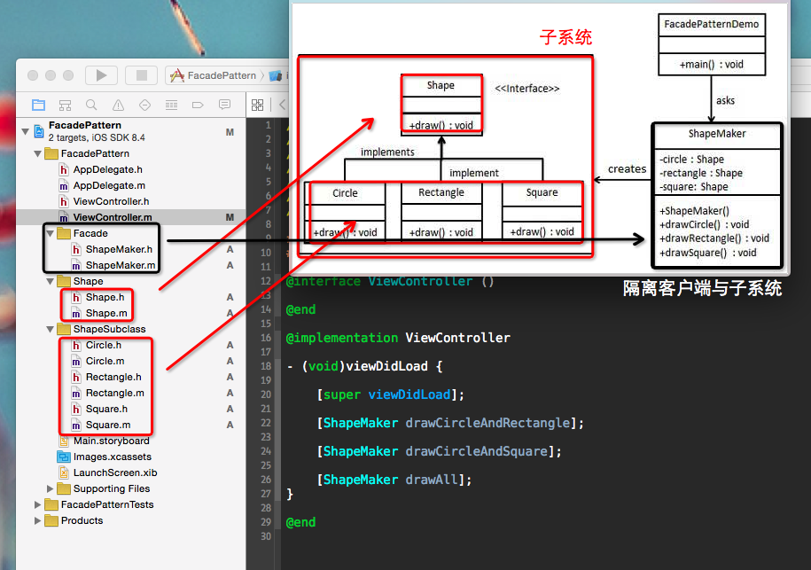Open LaunchScreen.xib
Image resolution: width=811 pixels, height=570 pixels.
pyautogui.click(x=115, y=472)
